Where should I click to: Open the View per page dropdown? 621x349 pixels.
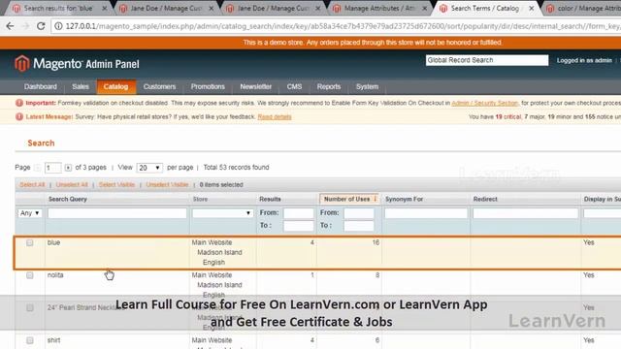149,168
